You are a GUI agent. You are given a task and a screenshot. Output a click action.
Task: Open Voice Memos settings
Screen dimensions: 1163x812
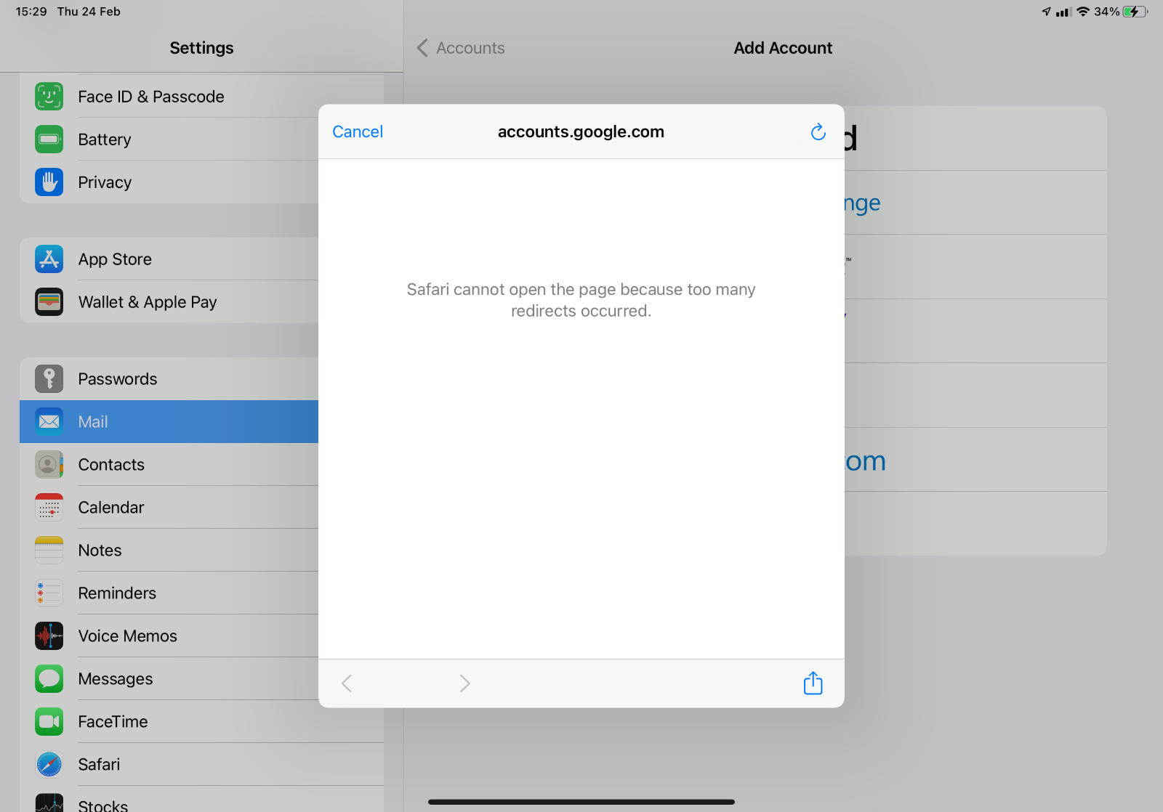click(169, 636)
